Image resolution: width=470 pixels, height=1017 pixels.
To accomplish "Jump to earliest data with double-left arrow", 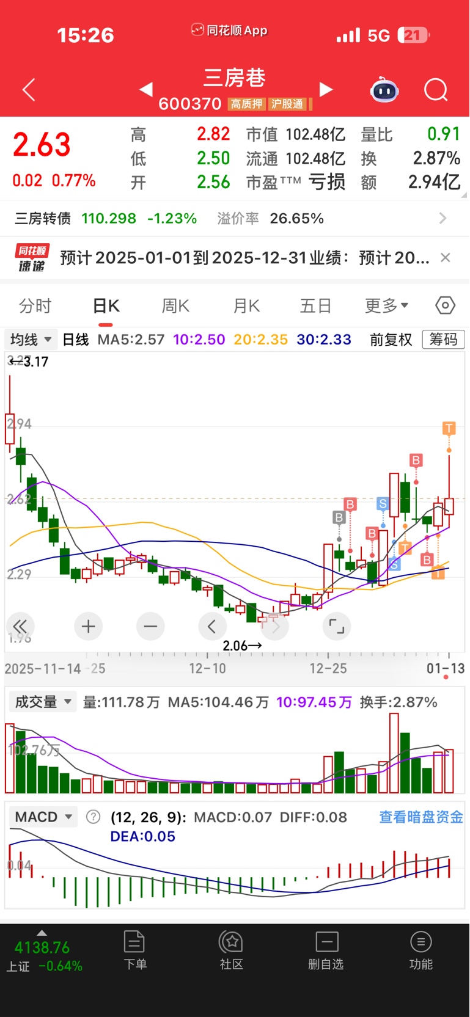I will pos(20,626).
